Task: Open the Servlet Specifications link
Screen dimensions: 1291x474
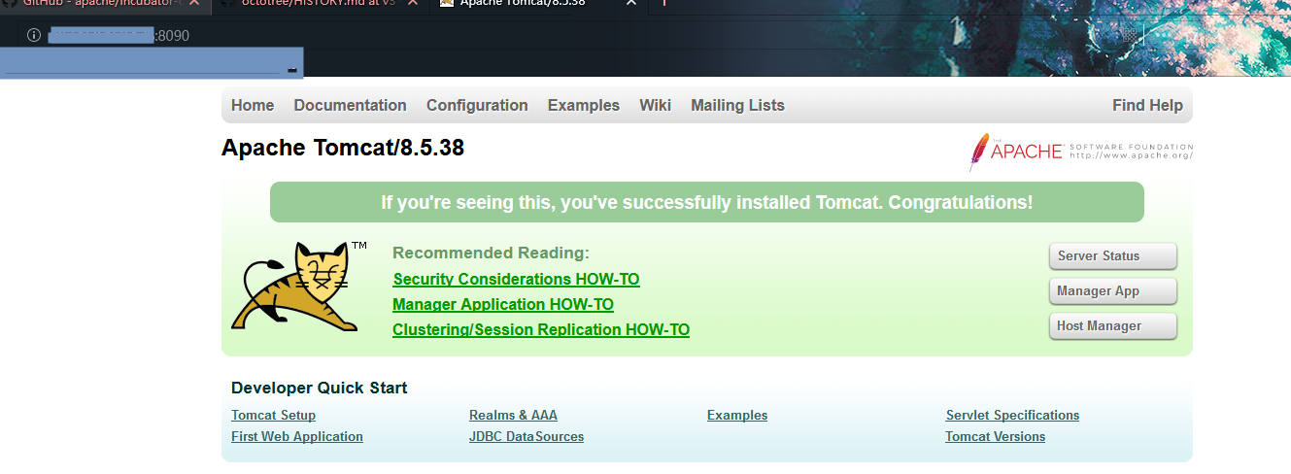Action: coord(1012,416)
